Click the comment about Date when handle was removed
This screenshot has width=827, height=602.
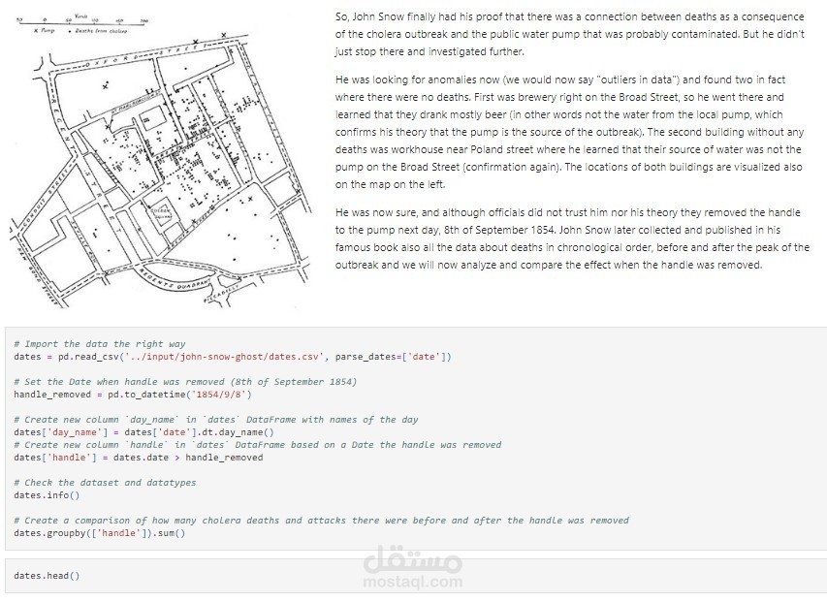tap(185, 382)
